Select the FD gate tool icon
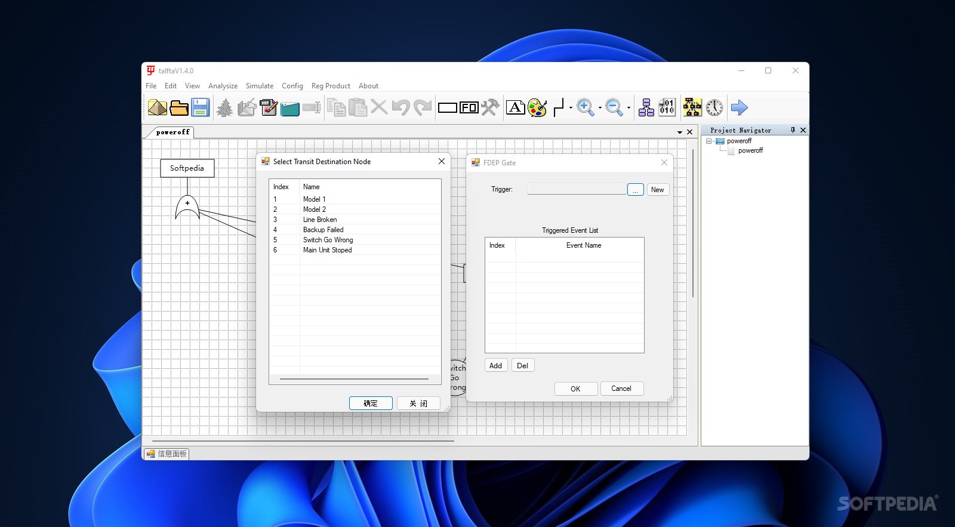Image resolution: width=955 pixels, height=527 pixels. 469,107
